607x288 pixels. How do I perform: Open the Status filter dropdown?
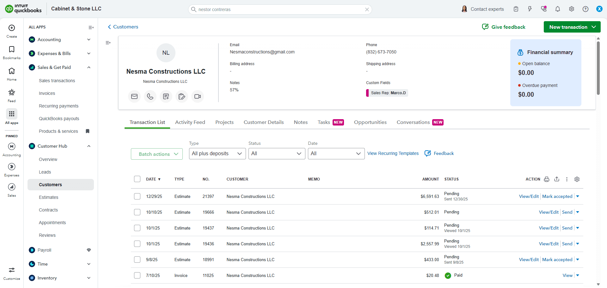(x=277, y=154)
